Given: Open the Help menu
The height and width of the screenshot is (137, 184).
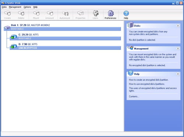Looking at the screenshot, I should click(35, 7).
